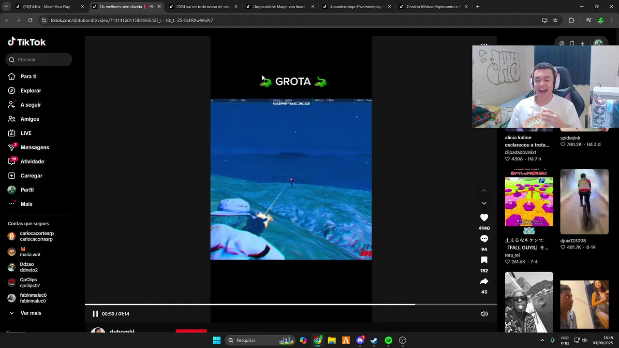Screen dimensions: 619x348
Task: Install the app from the address bar icon
Action: point(545,20)
